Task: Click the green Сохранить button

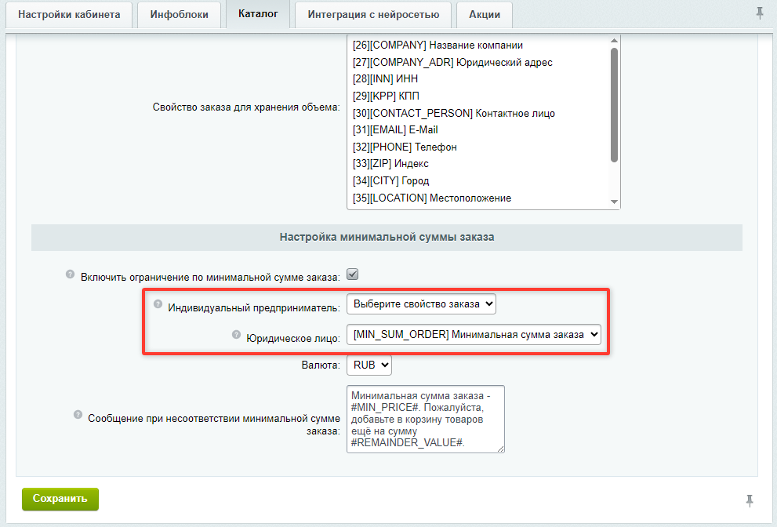Action: pos(60,499)
